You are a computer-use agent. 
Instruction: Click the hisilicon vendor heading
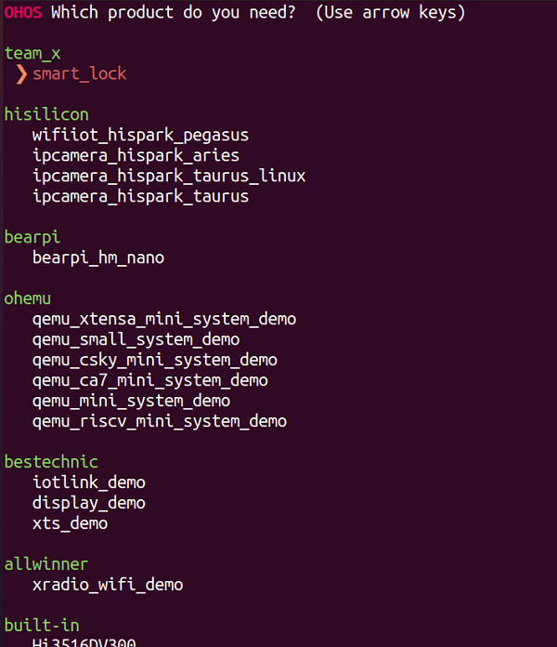coord(46,114)
